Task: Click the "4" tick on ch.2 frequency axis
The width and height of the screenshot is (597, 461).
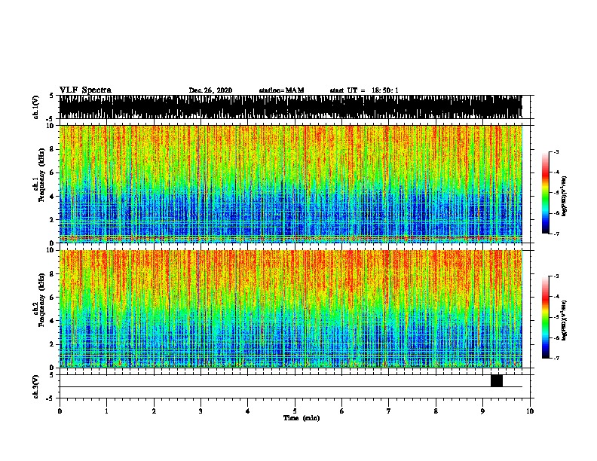Action: (52, 321)
